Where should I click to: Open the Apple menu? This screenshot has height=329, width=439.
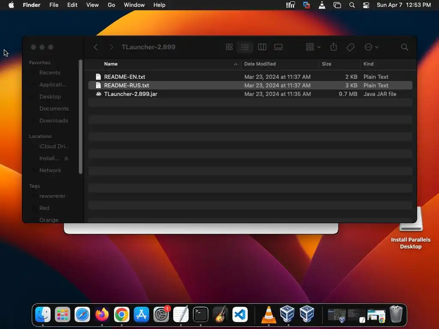(x=11, y=5)
